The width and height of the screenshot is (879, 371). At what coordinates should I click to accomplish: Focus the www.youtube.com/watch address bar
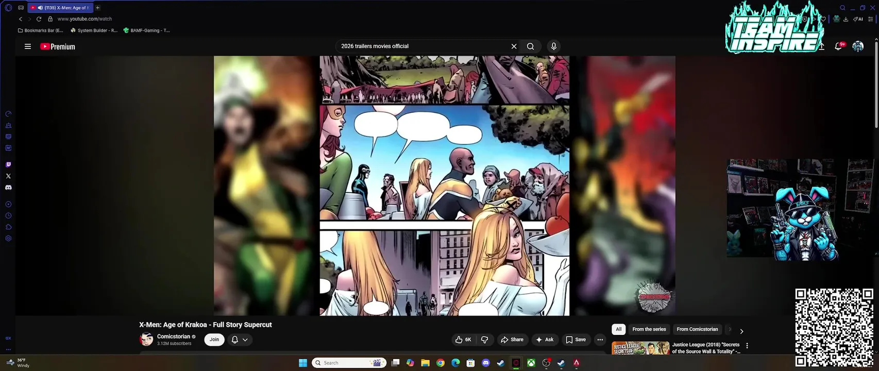(84, 19)
